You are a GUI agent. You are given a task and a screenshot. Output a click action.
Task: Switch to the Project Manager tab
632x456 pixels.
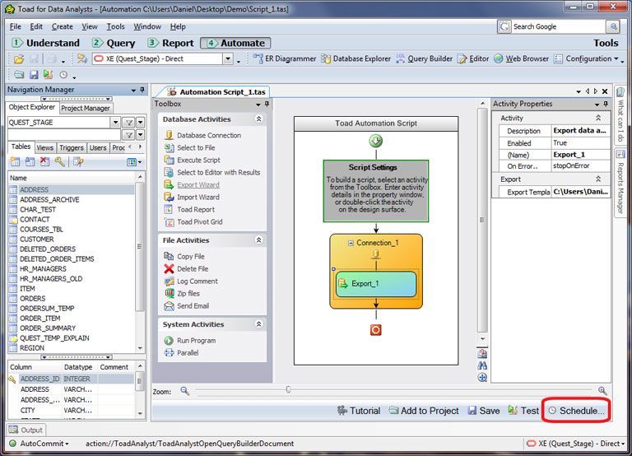point(86,108)
